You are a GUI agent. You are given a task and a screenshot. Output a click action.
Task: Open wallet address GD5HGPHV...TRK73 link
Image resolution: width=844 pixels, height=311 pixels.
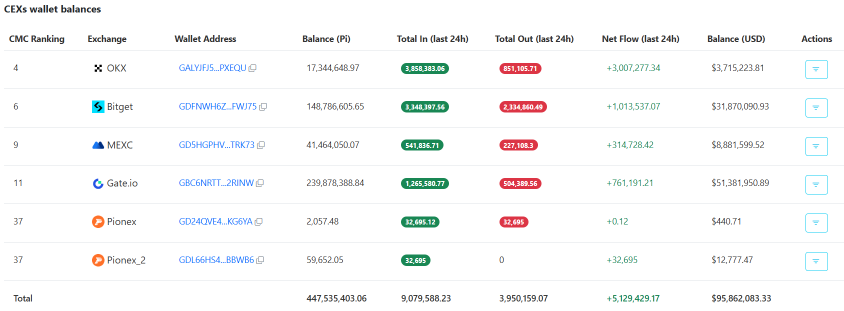[x=216, y=145]
